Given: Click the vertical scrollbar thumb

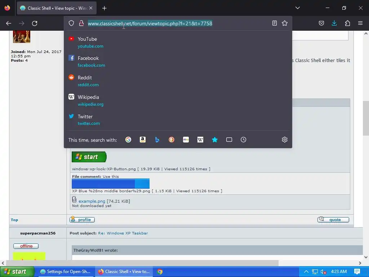Looking at the screenshot, I should pyautogui.click(x=366, y=118).
